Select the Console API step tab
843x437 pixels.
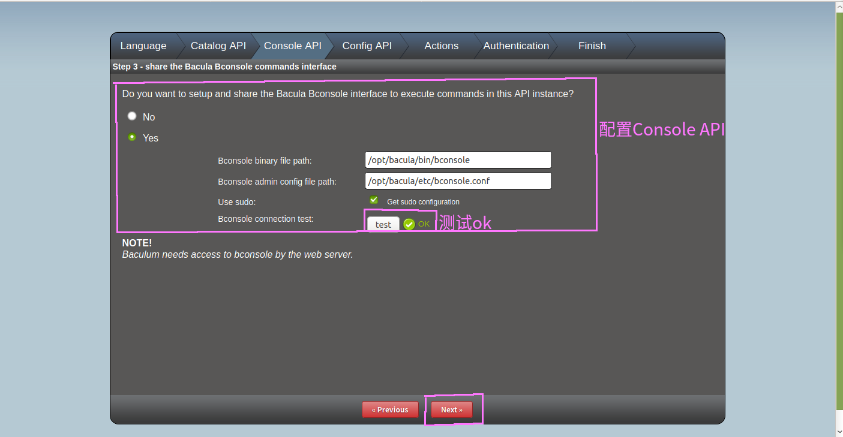point(292,46)
